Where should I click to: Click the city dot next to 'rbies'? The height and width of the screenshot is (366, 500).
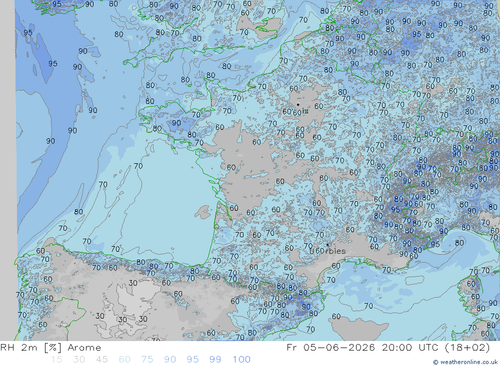[x=327, y=245]
